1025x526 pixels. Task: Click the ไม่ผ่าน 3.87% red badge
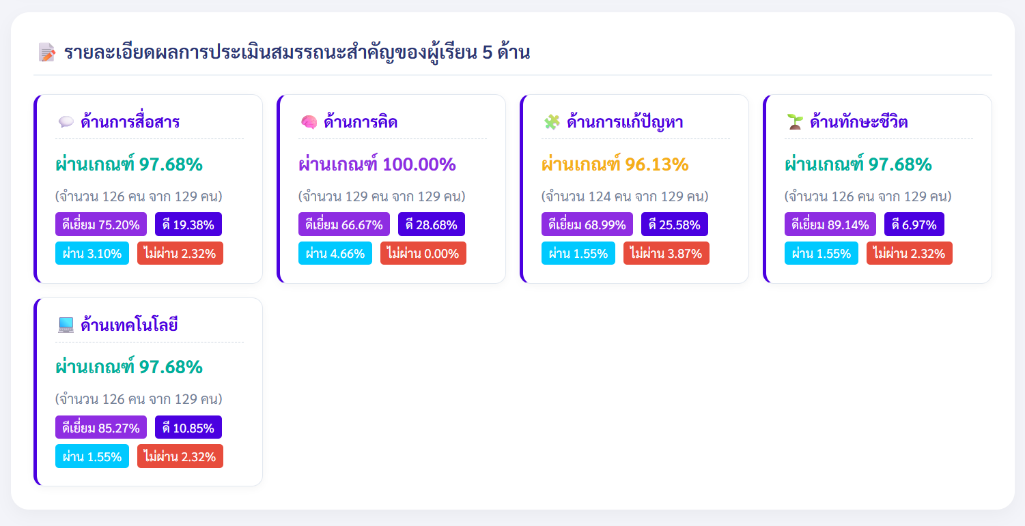click(x=666, y=254)
